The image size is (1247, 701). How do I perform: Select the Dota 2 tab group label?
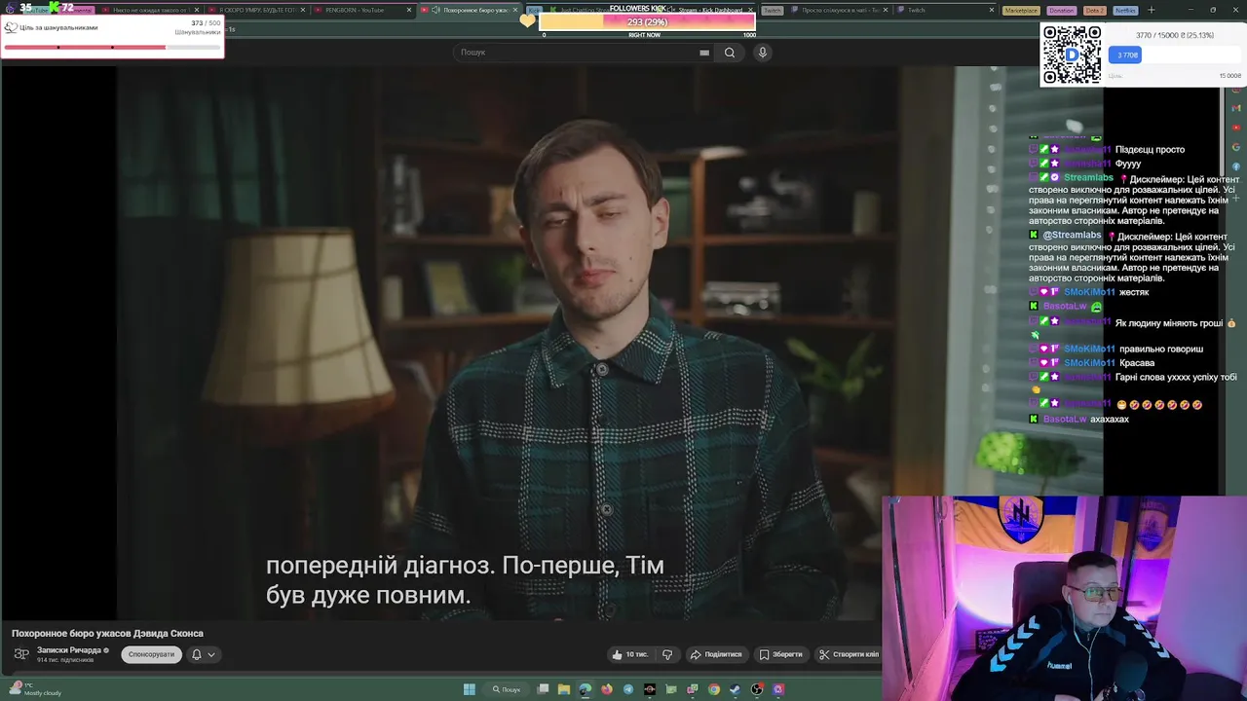[x=1094, y=10]
